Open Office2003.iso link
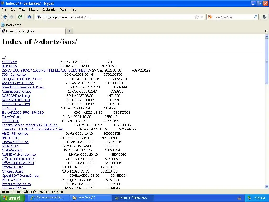The image size is (269, 202). pyautogui.click(x=13, y=167)
